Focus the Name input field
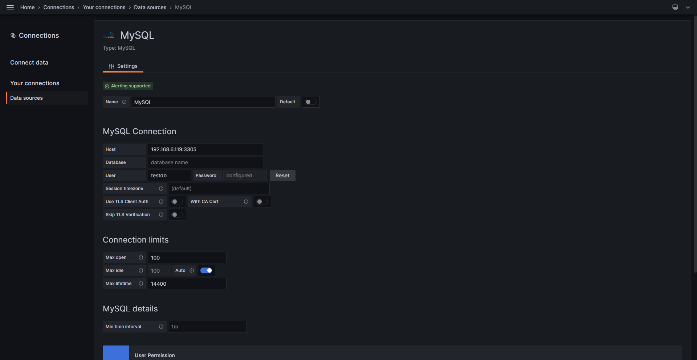The height and width of the screenshot is (360, 697). pos(203,102)
